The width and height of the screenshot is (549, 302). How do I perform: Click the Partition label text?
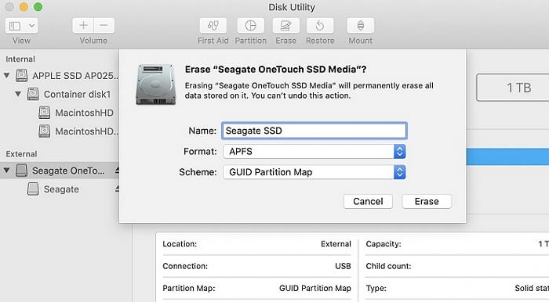251,41
